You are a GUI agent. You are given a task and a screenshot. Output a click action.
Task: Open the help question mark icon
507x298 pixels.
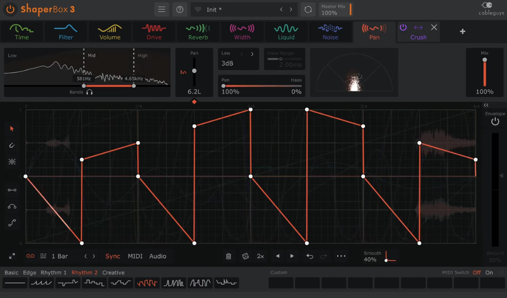[x=179, y=9]
